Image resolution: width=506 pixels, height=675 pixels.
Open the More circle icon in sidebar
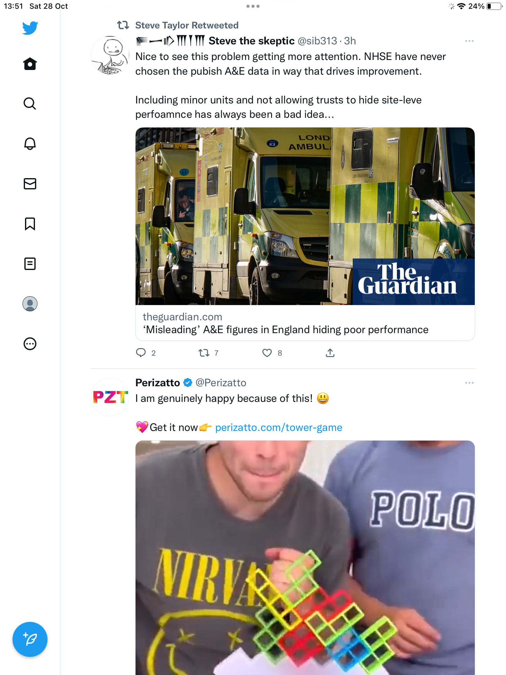click(x=30, y=344)
